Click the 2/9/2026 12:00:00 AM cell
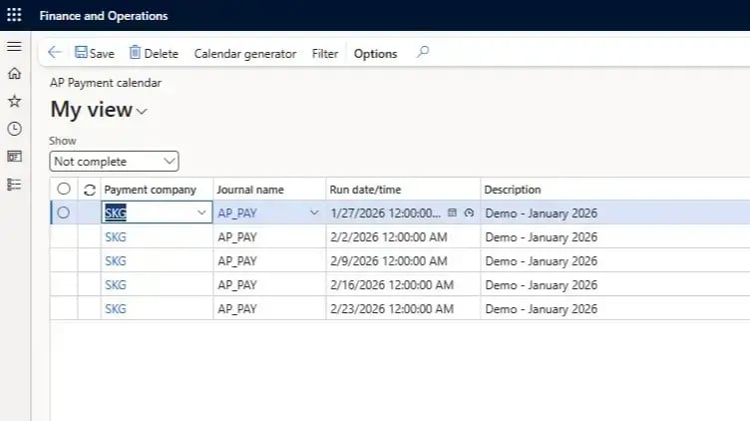750x421 pixels. (x=403, y=260)
